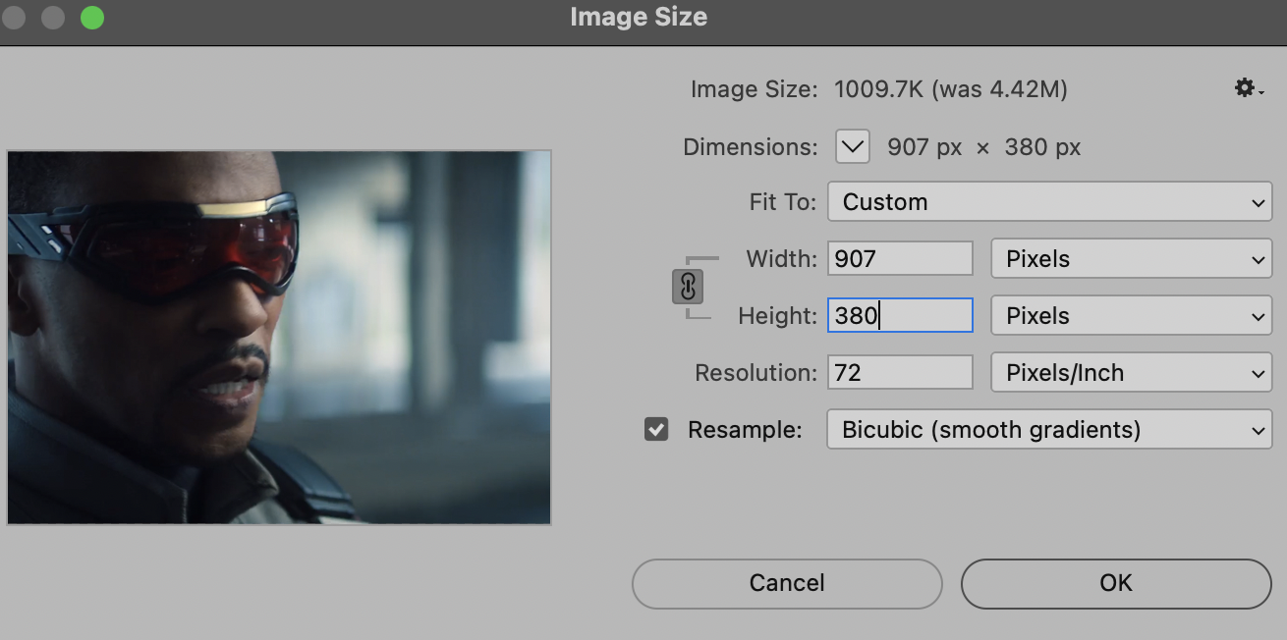
Task: Click the Dimensions label
Action: pos(751,147)
